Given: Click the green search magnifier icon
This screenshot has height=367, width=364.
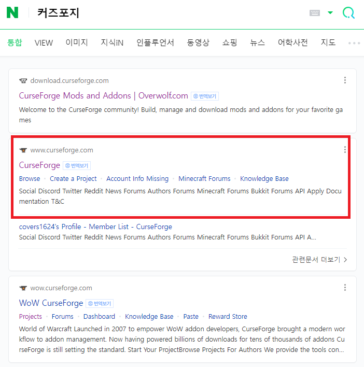Looking at the screenshot, I should click(x=348, y=12).
